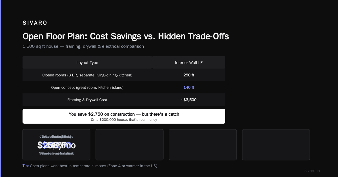Viewport: 338px width, 177px height.
Task: Click the Closed rooms row label
Action: [87, 75]
